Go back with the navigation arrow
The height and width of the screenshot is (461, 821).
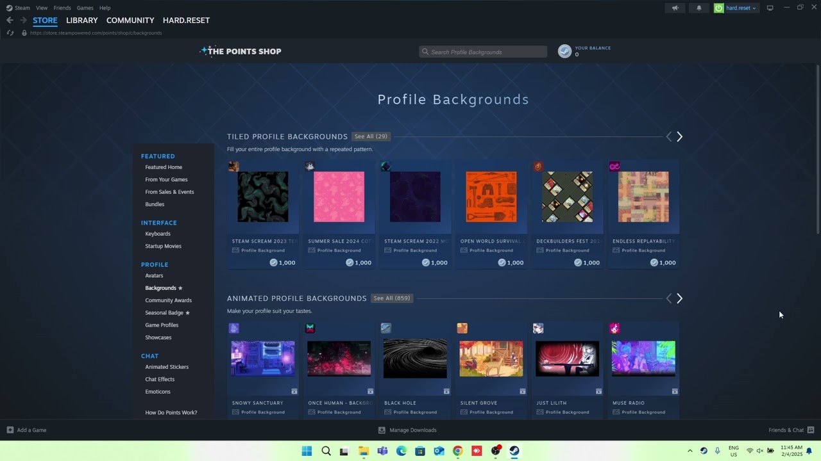pos(10,20)
